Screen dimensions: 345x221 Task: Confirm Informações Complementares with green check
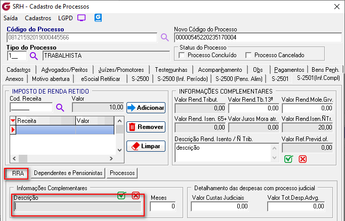[x=288, y=159]
